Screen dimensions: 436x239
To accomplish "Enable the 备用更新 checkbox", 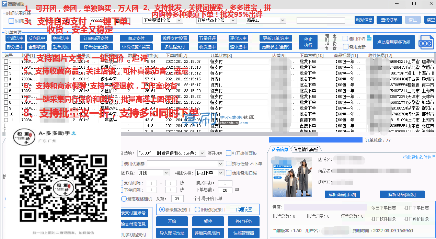I will click(x=345, y=47).
